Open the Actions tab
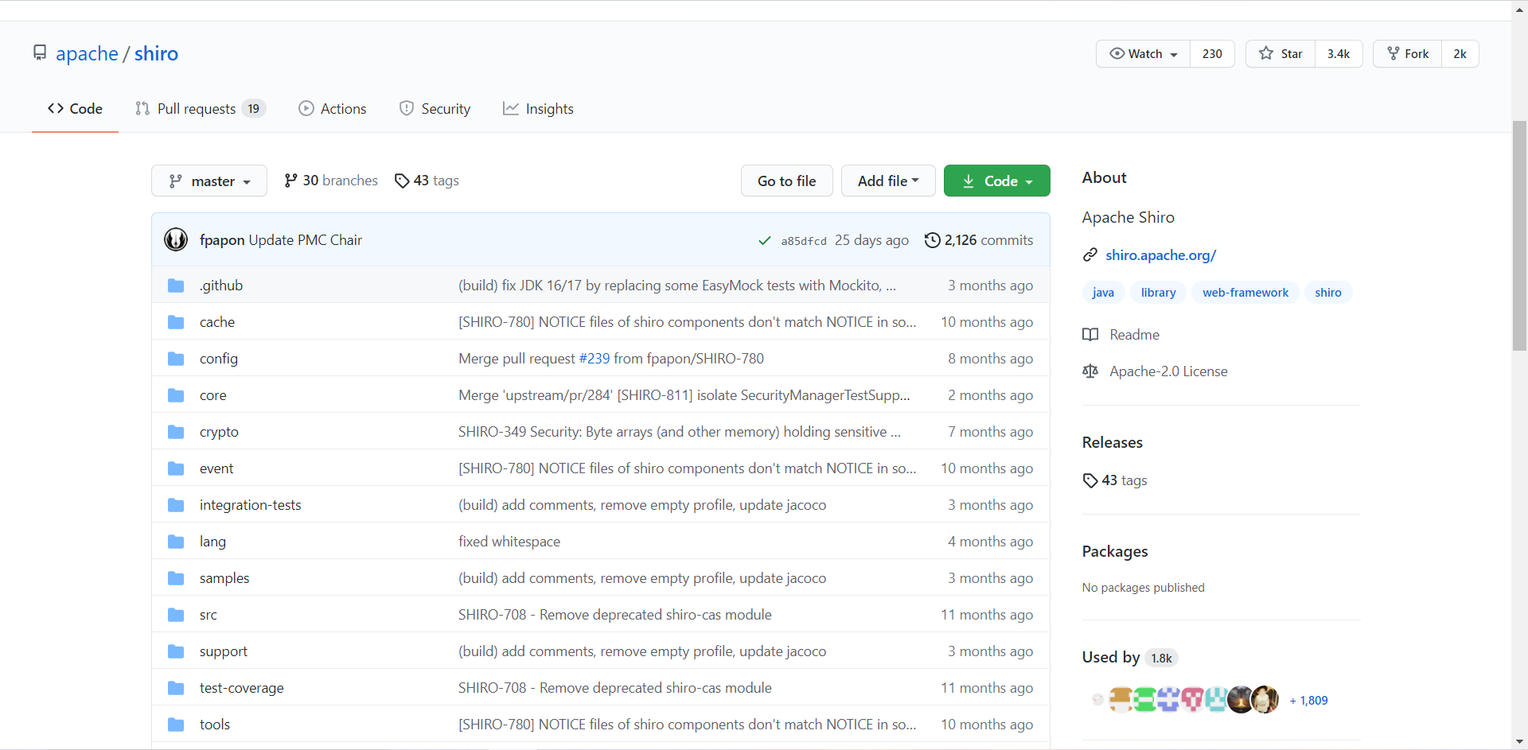The width and height of the screenshot is (1528, 750). 333,109
